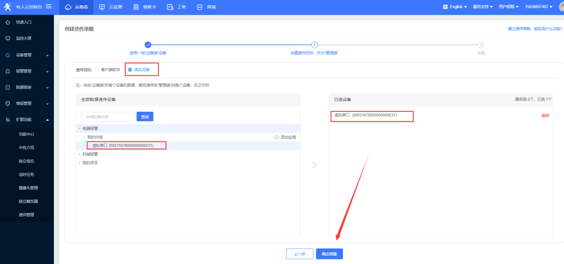The width and height of the screenshot is (564, 264).
Task: Click the 上一步 button
Action: (299, 254)
